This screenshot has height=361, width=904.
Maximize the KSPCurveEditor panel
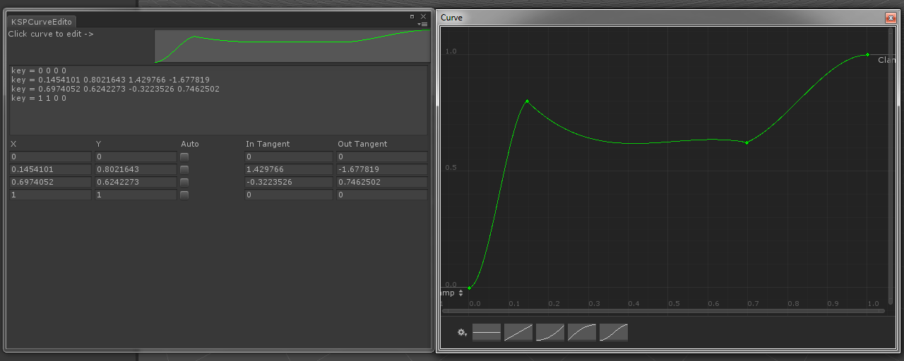point(412,16)
